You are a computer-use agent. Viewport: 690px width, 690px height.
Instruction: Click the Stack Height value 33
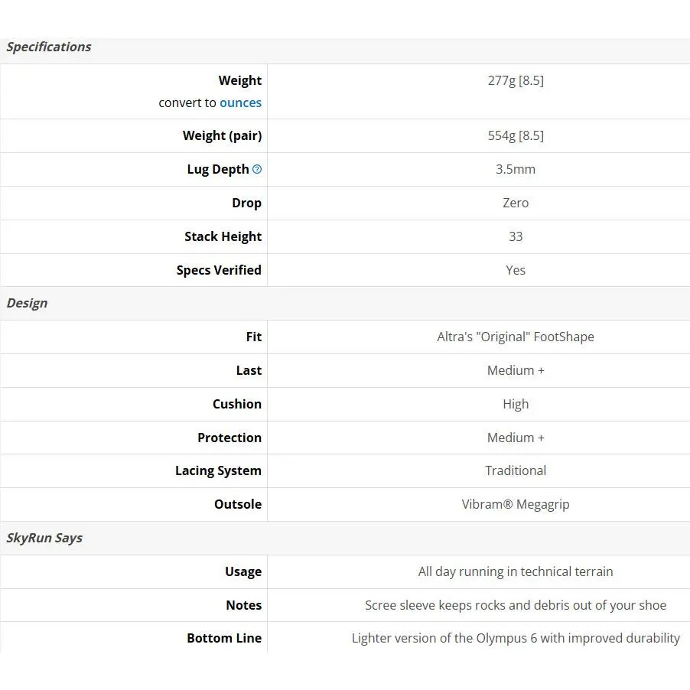click(516, 236)
